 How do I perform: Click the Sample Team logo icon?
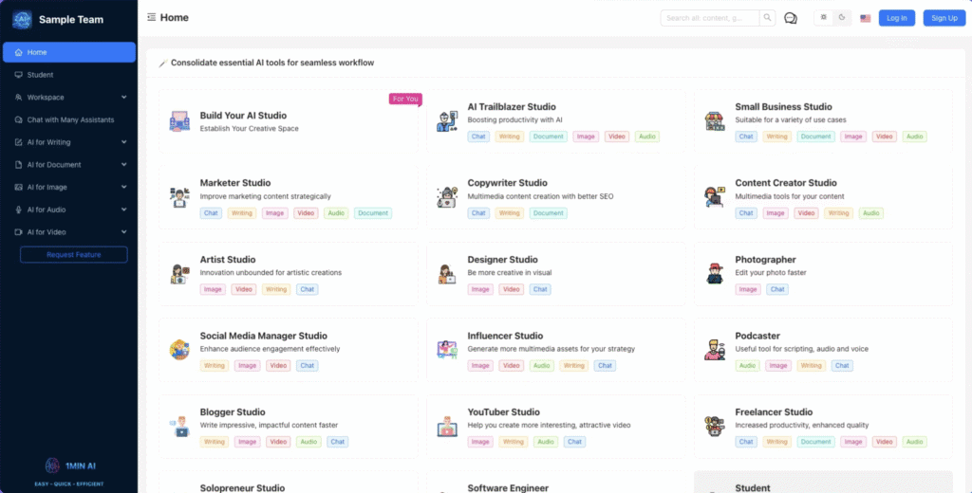(x=22, y=19)
